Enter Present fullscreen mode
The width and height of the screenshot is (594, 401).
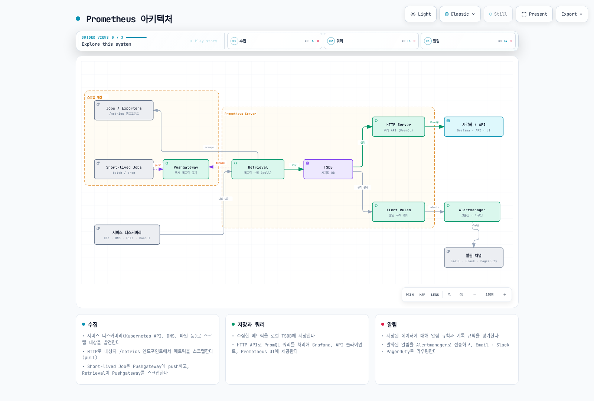(534, 14)
